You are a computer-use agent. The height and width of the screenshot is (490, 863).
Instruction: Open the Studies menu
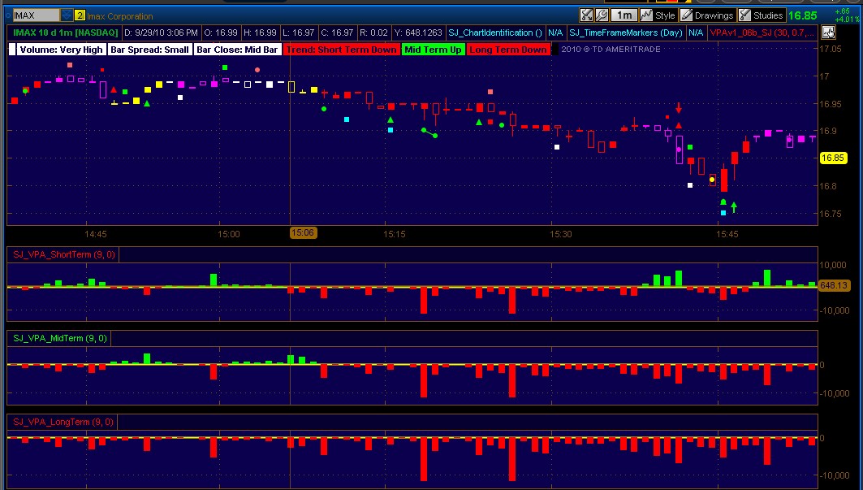(x=761, y=15)
